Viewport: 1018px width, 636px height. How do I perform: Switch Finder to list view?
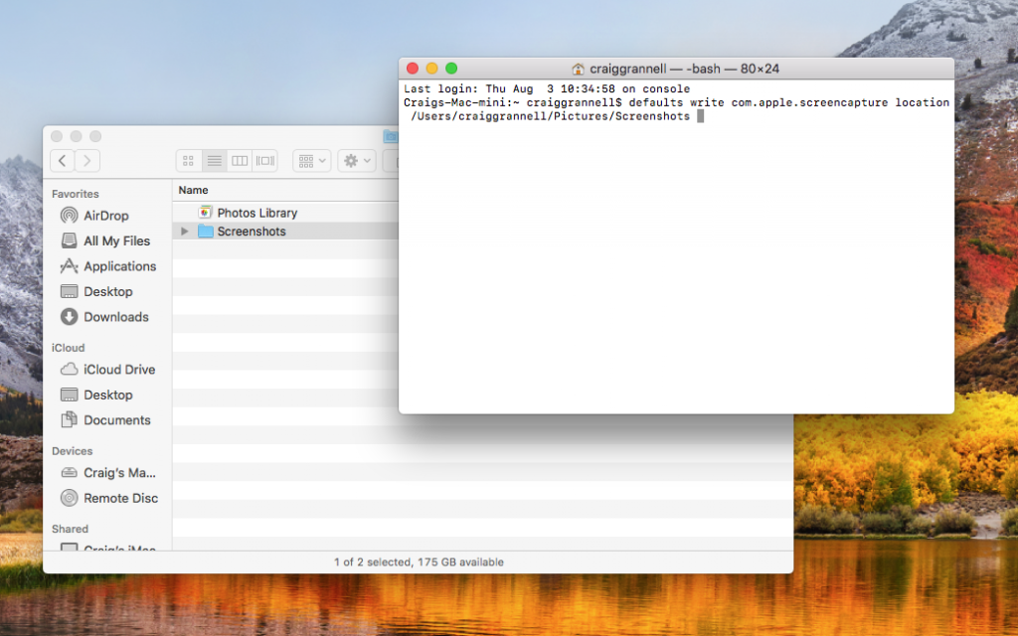[x=215, y=160]
